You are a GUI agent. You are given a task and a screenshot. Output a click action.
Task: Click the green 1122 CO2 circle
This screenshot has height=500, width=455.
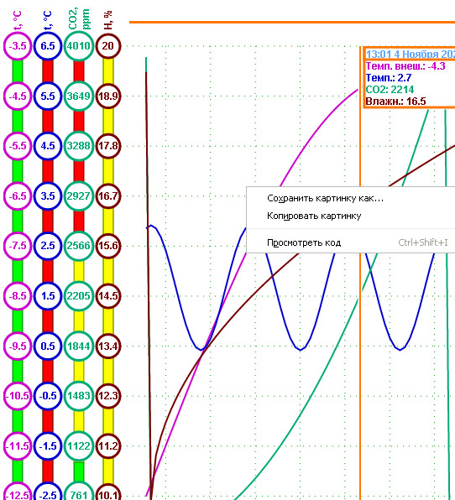(x=79, y=445)
